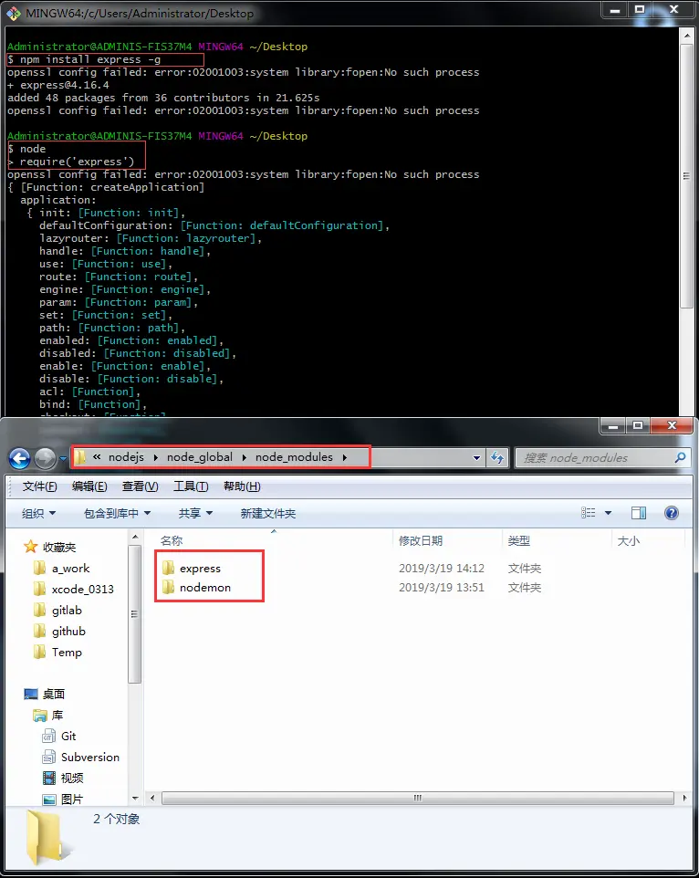Screen dimensions: 699x878
Task: Sort by 大小 column header
Action: click(629, 540)
